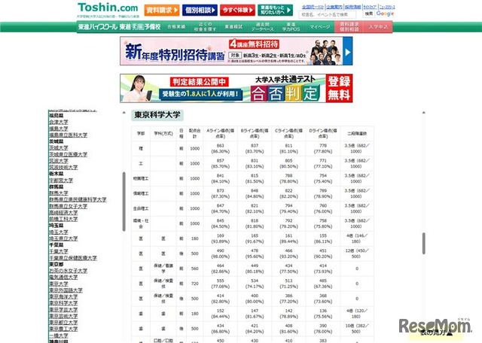Select 東京農工大学 in the sidebar list
The height and width of the screenshot is (343, 482).
click(x=63, y=329)
